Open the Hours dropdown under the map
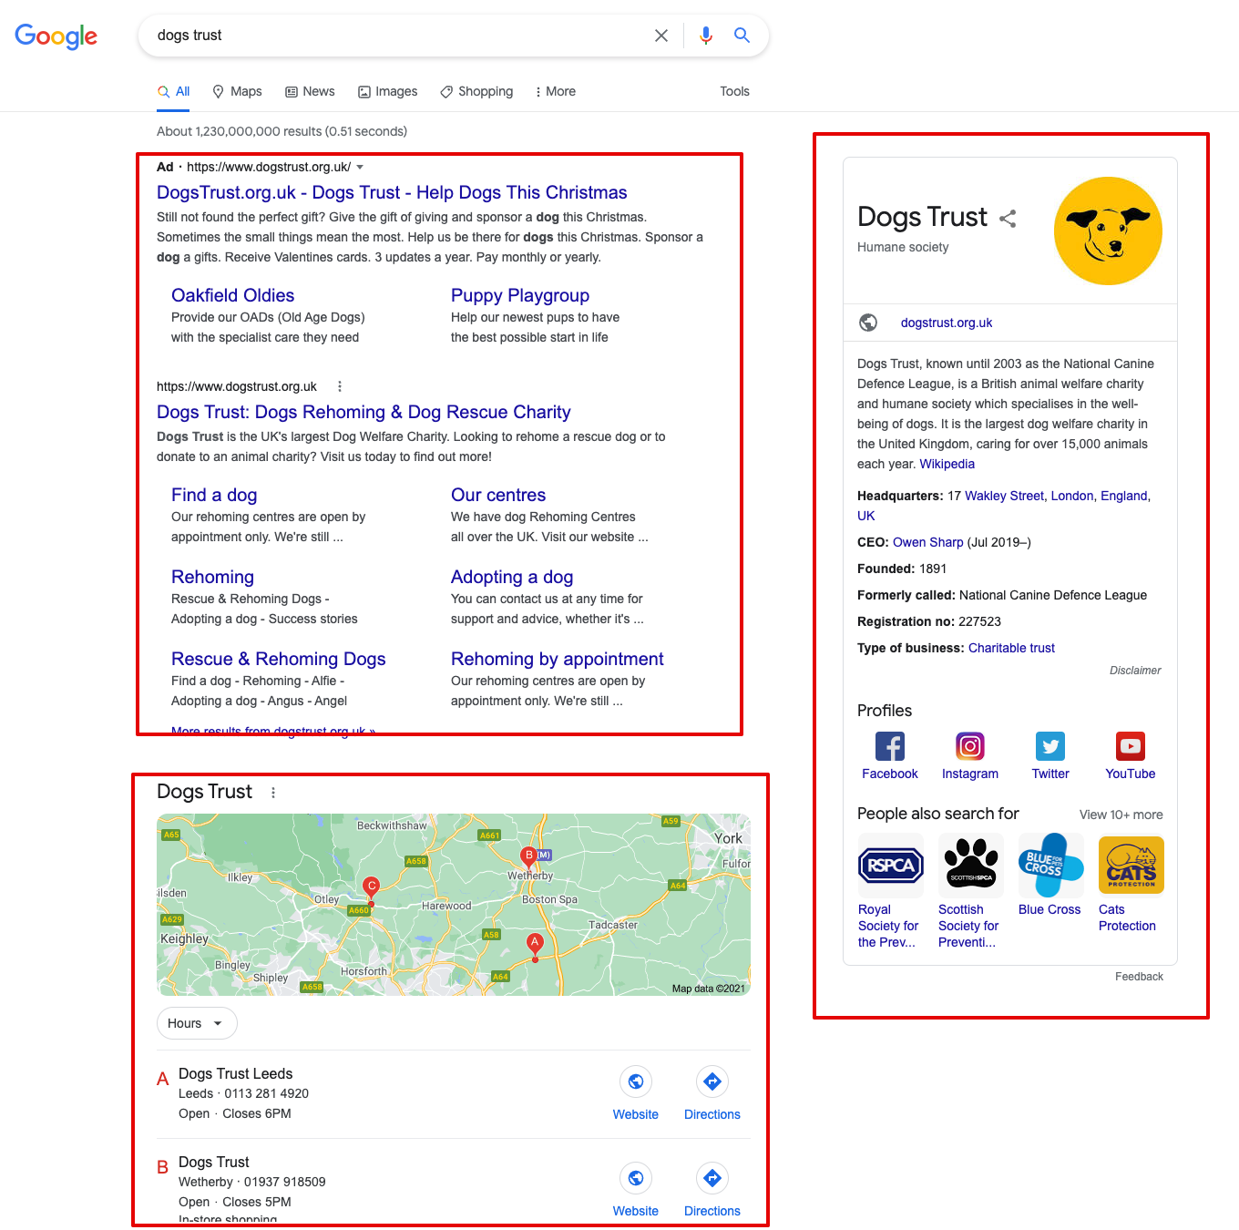The height and width of the screenshot is (1230, 1239). point(196,1023)
